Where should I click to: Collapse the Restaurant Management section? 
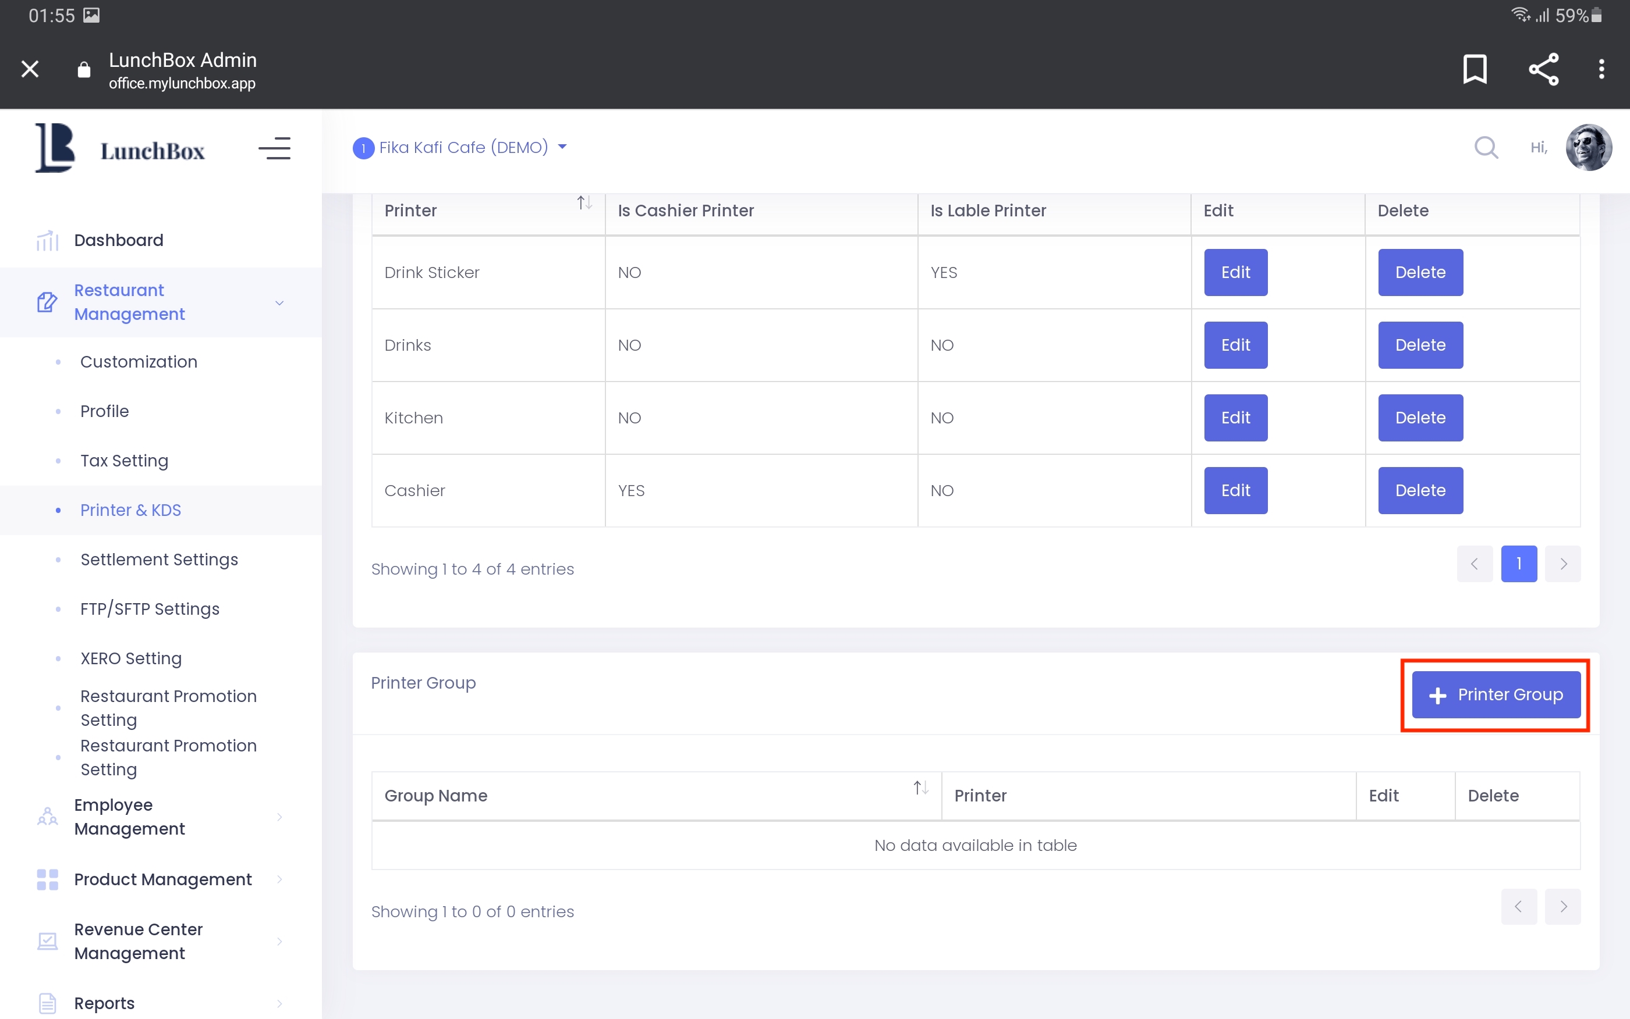(x=279, y=302)
